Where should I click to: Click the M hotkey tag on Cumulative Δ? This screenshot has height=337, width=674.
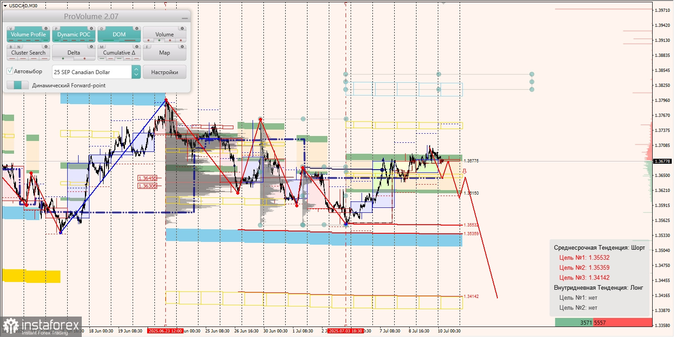click(101, 46)
